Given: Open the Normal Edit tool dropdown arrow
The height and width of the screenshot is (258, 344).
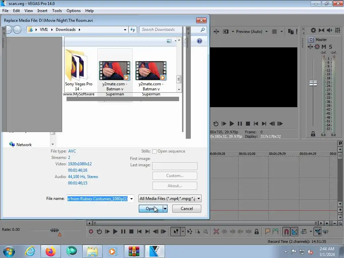Looking at the screenshot, I should pos(183,231).
